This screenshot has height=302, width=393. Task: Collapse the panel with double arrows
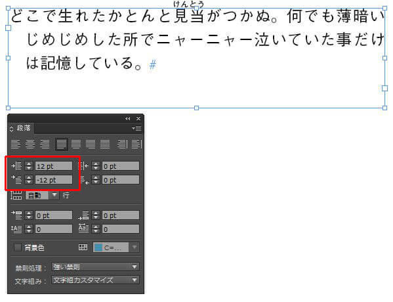128,118
